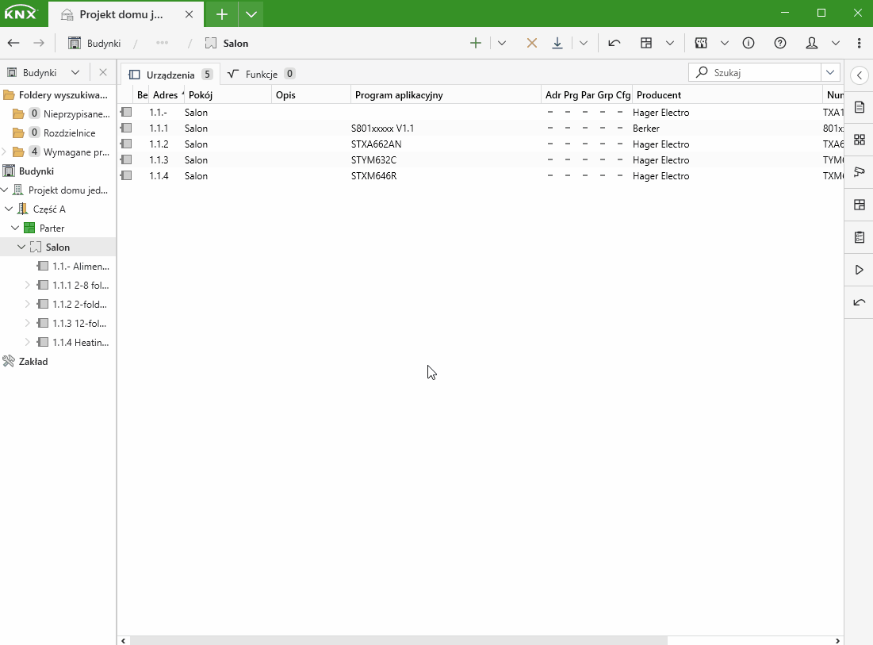This screenshot has width=873, height=645.
Task: Click the download icon in toolbar
Action: click(557, 44)
